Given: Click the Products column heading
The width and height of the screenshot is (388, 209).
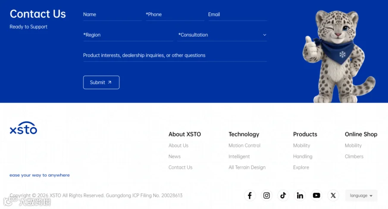Looking at the screenshot, I should click(305, 134).
